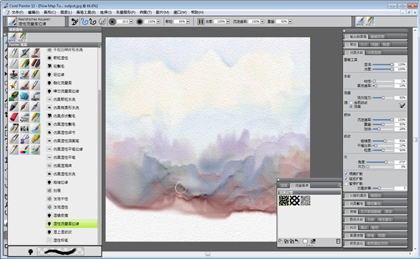The width and height of the screenshot is (420, 259).
Task: Toggle the 延迟扩散 checkbox
Action: [x=346, y=178]
